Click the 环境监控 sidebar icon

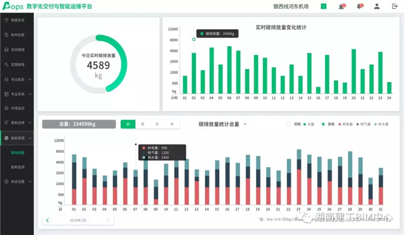click(x=6, y=108)
